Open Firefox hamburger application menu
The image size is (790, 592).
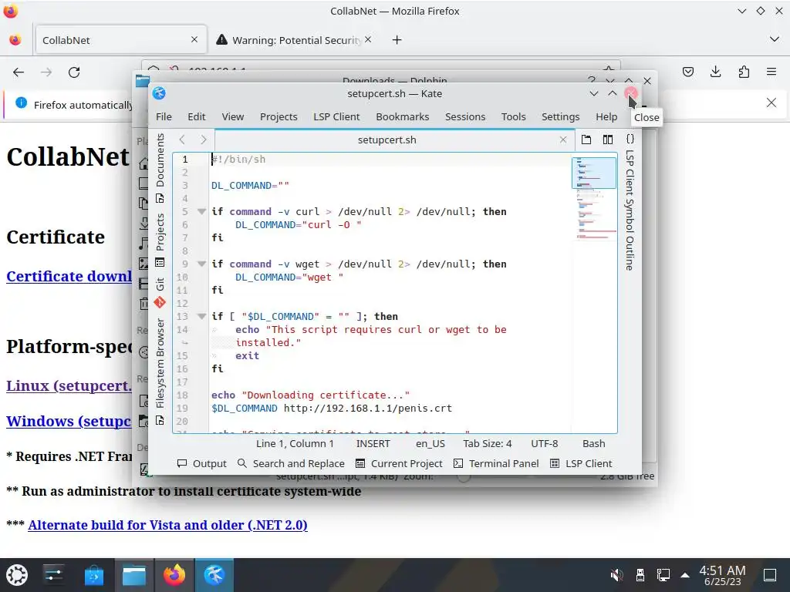[x=771, y=72]
